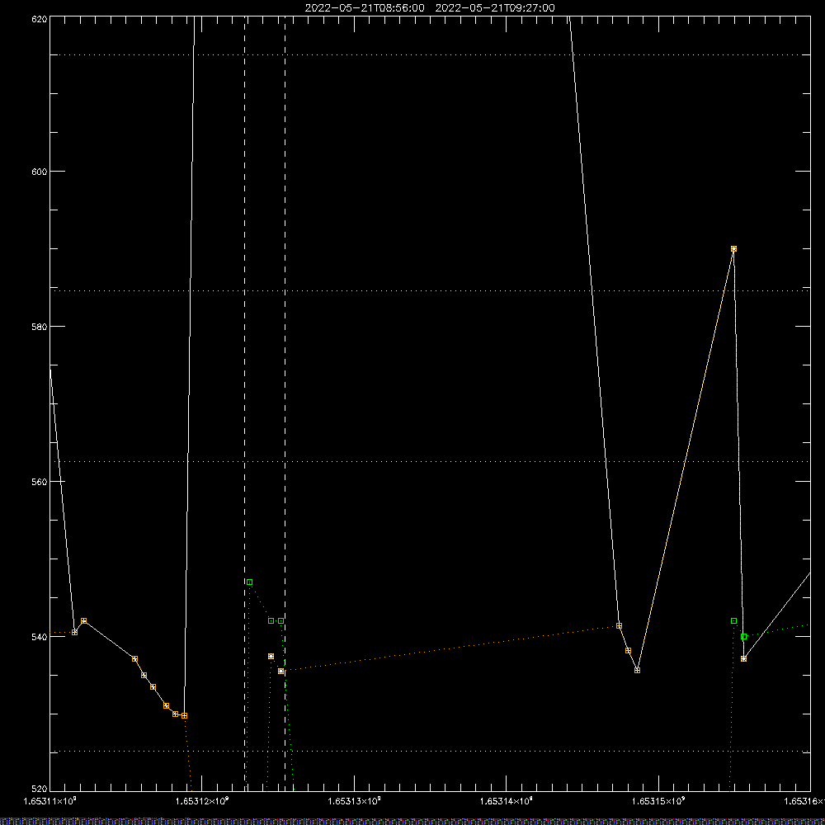Select the orange peak data marker near 590
Viewport: 825px width, 825px height.
click(x=734, y=249)
